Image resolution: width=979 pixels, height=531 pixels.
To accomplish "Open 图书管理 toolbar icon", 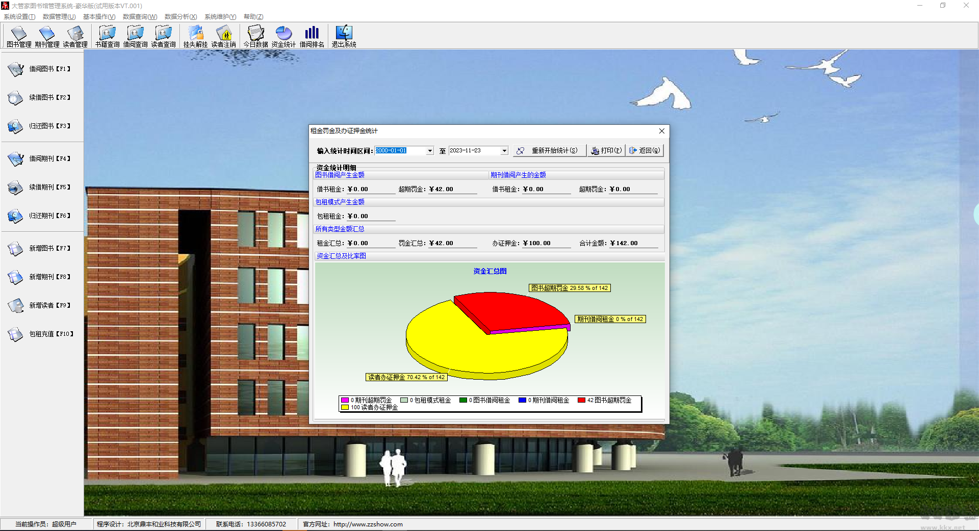I will tap(19, 37).
